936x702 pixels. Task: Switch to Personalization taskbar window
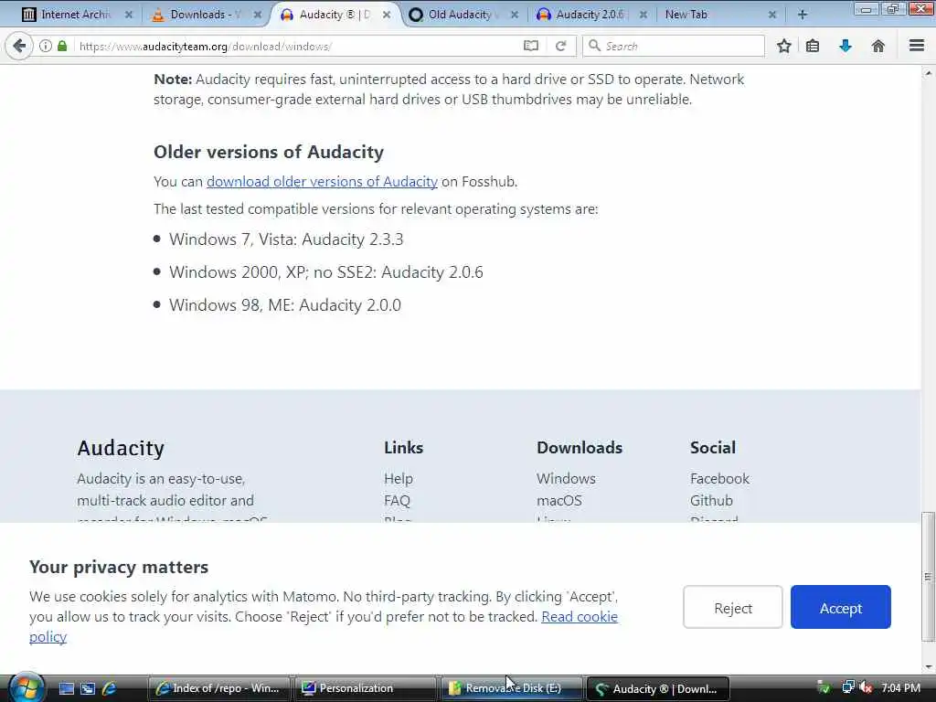(365, 688)
